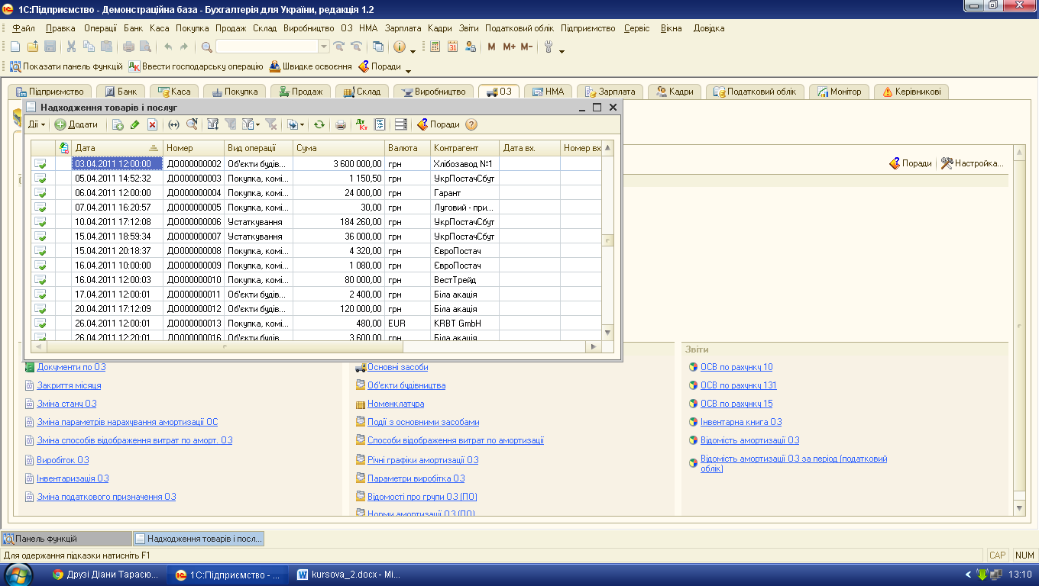
Task: Click Ввести господарську операцію button
Action: pyautogui.click(x=196, y=66)
